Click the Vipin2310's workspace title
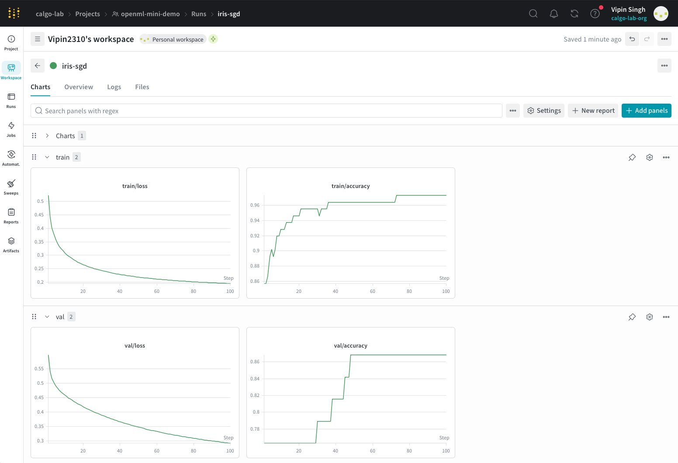678x463 pixels. click(x=91, y=39)
